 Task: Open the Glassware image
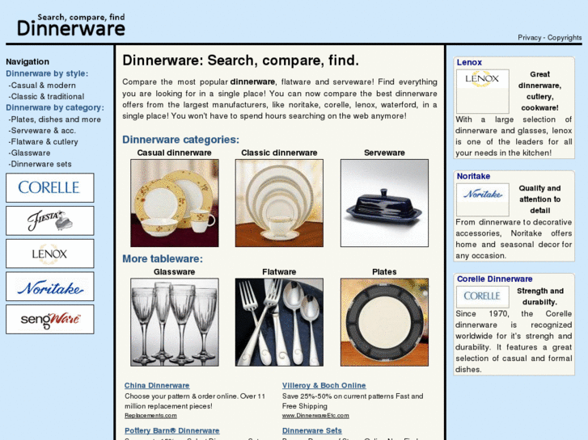(x=175, y=322)
